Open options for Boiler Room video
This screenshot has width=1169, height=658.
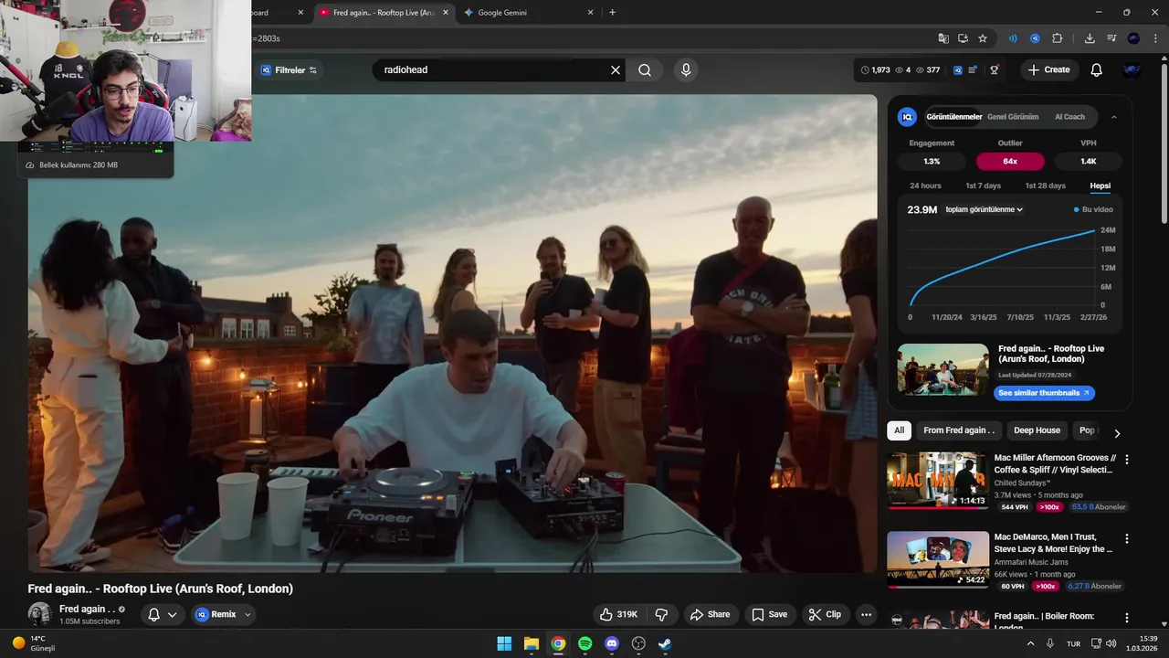(x=1126, y=619)
